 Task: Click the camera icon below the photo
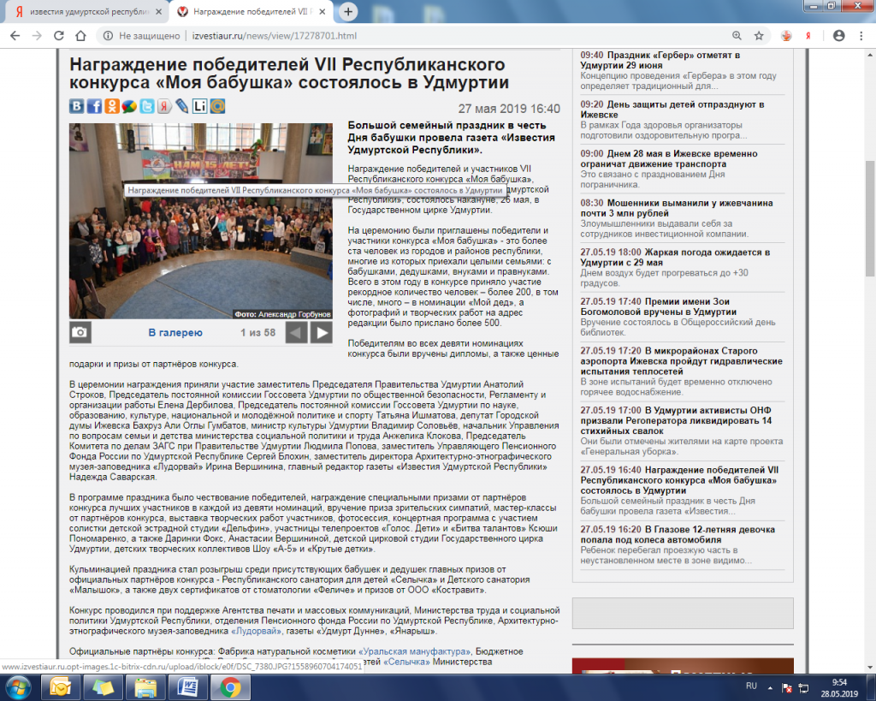point(80,333)
